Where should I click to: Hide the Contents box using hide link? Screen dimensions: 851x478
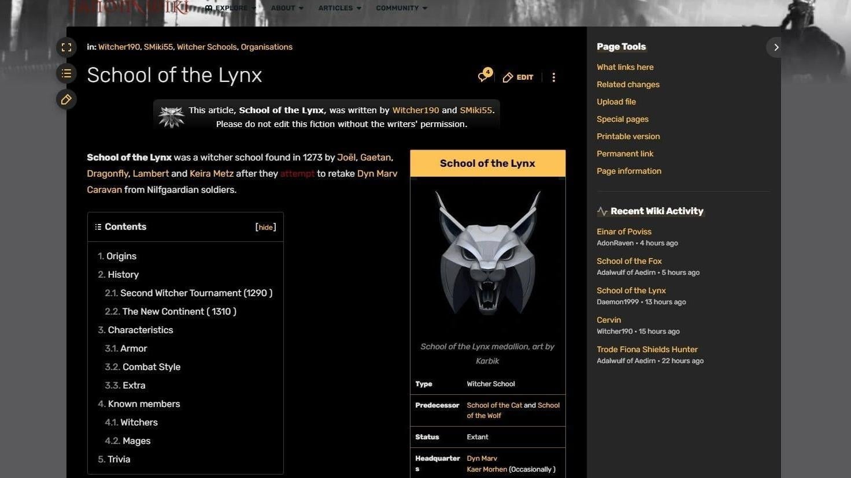point(265,227)
